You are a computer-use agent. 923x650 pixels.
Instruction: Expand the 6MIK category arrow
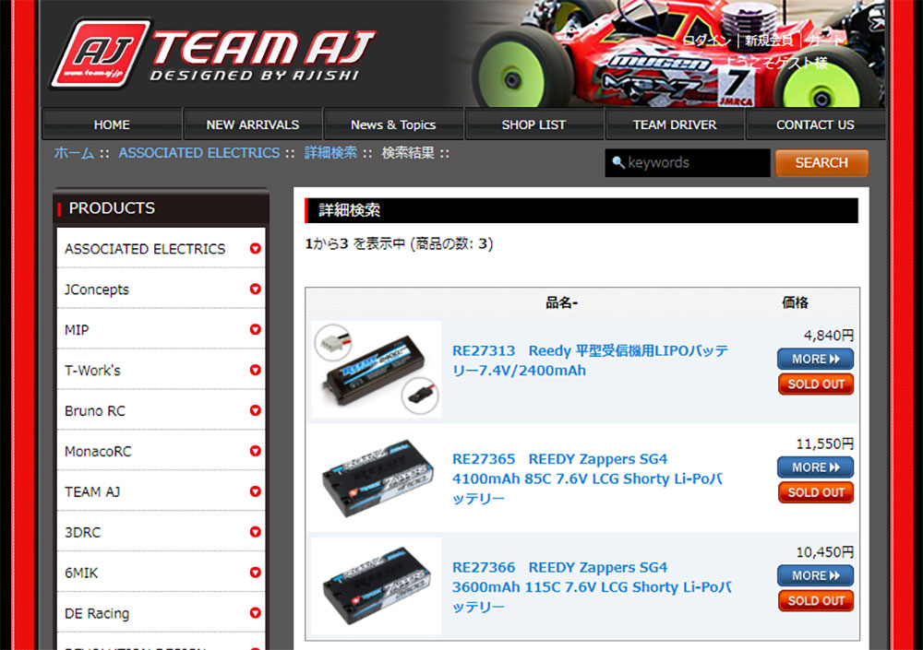[x=255, y=573]
